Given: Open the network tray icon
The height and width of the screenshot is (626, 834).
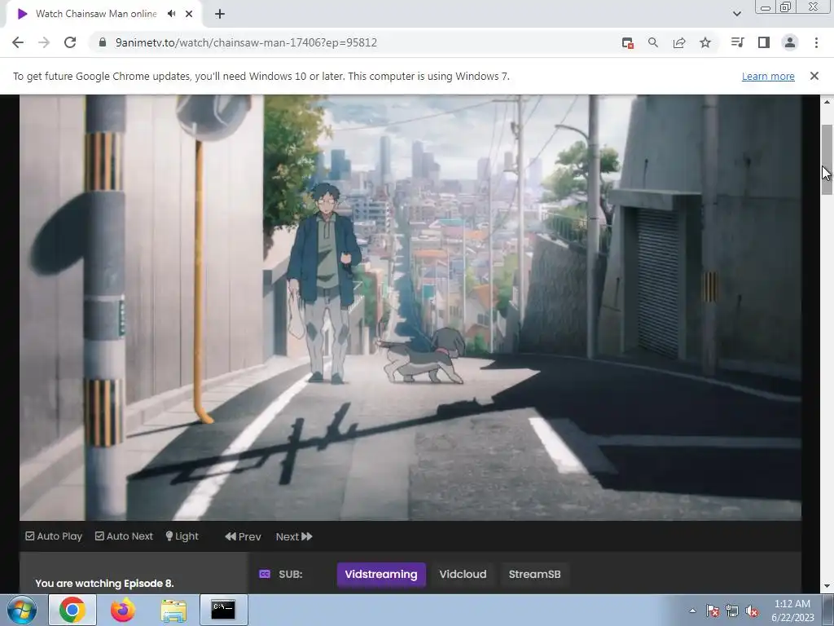Looking at the screenshot, I should point(732,611).
